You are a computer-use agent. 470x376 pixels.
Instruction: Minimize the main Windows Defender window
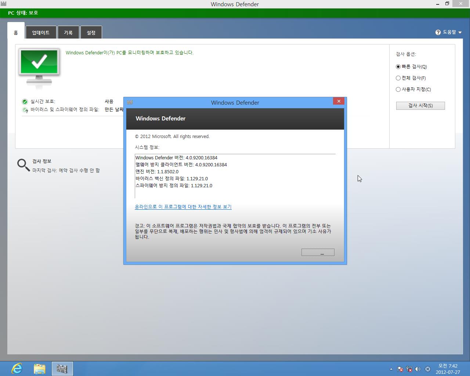438,4
